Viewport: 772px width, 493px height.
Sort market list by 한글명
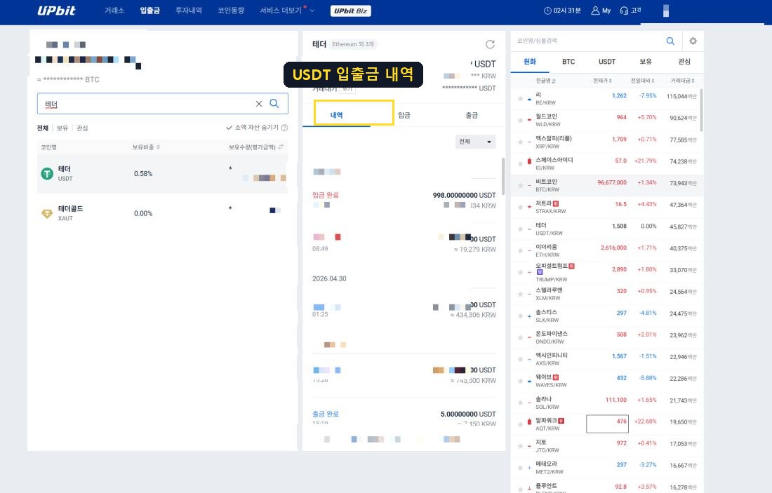pyautogui.click(x=545, y=81)
